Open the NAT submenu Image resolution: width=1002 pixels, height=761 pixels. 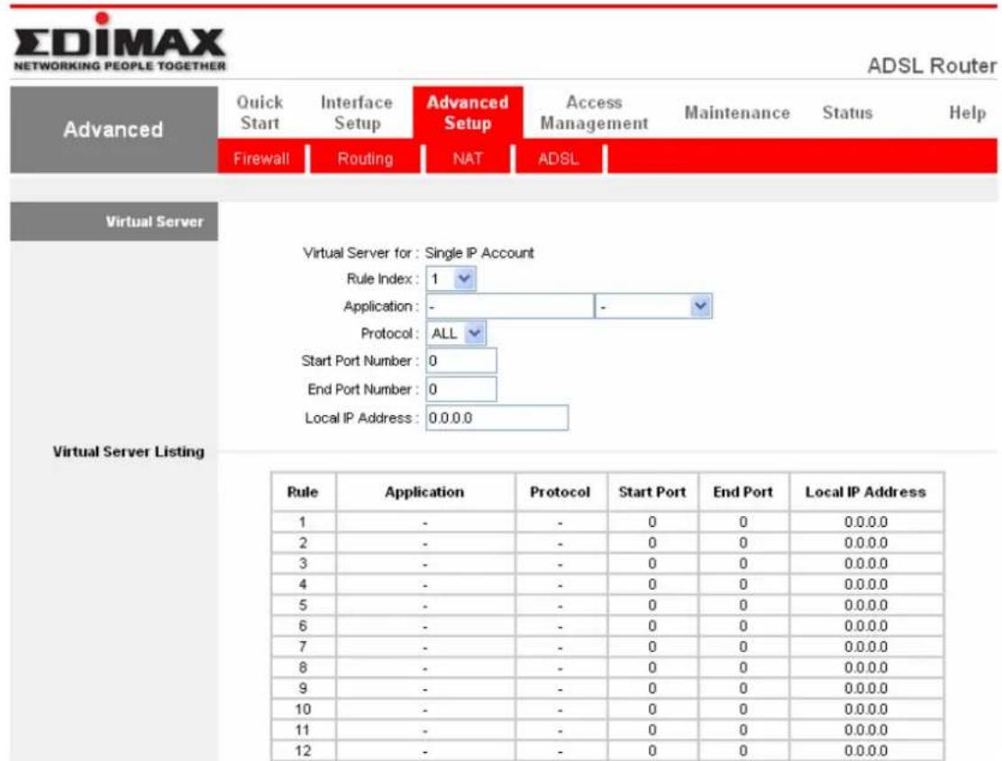point(468,159)
